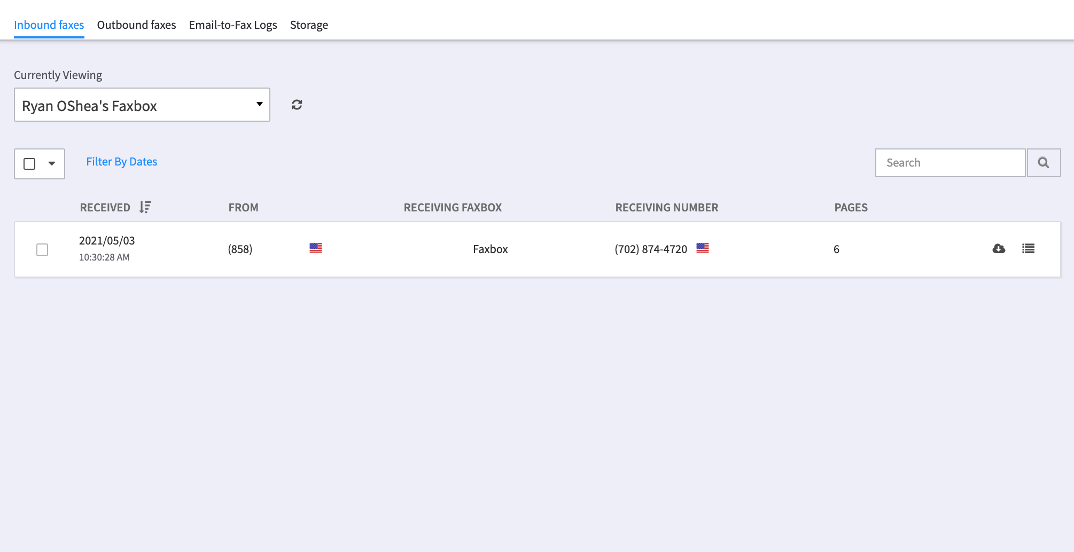Click the refresh faxbox icon

pos(297,105)
